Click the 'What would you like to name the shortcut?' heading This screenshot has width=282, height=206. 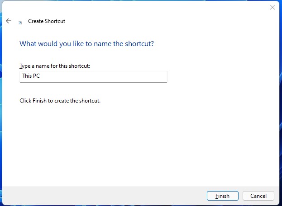click(x=87, y=44)
